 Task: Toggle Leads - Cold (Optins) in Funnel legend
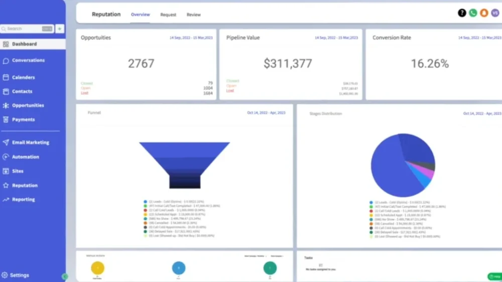coord(174,202)
